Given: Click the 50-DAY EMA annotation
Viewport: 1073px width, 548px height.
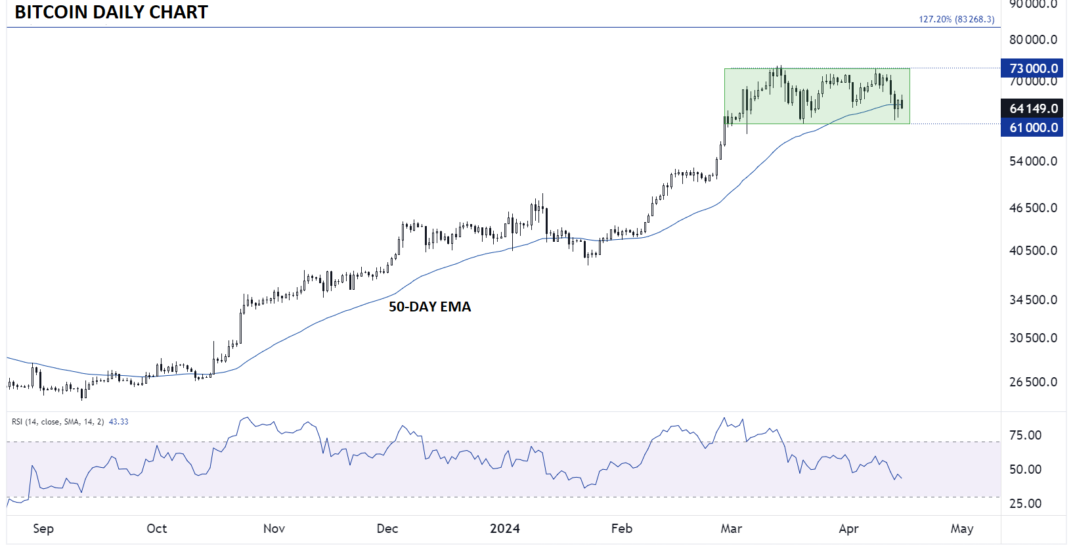Looking at the screenshot, I should tap(429, 307).
